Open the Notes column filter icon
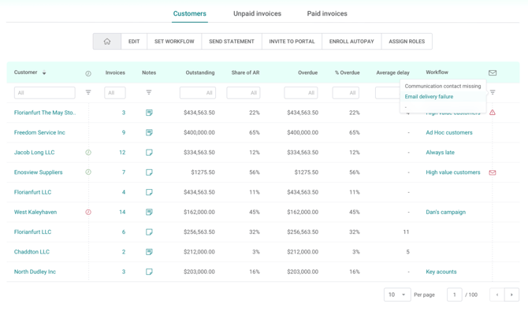This screenshot has height=311, width=528. click(148, 92)
